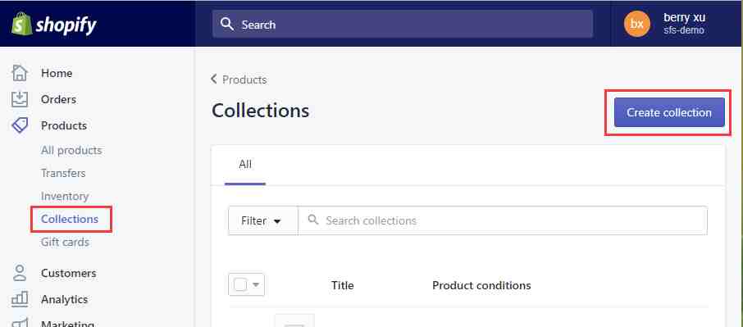Open Marketing section
The image size is (743, 327).
tap(68, 323)
